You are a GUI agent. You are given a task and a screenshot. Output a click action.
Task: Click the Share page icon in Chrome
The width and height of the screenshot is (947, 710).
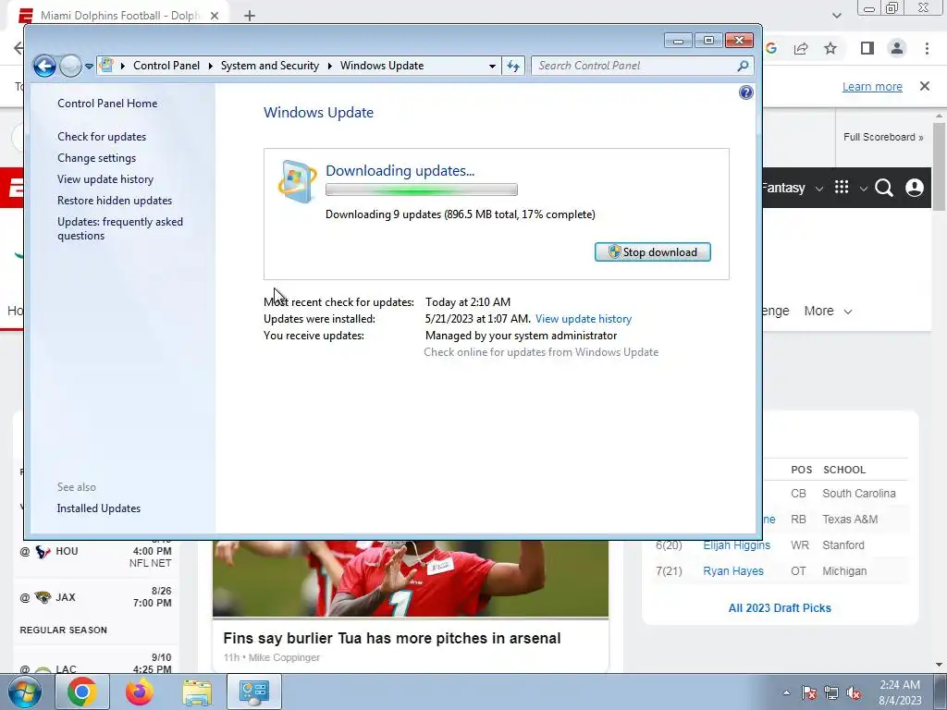[801, 49]
